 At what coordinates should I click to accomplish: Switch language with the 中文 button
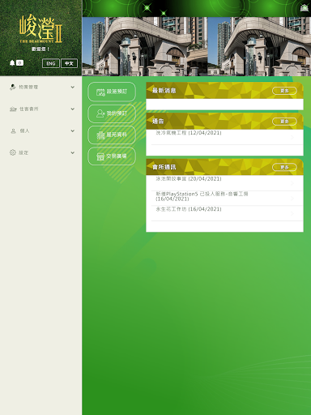point(69,63)
